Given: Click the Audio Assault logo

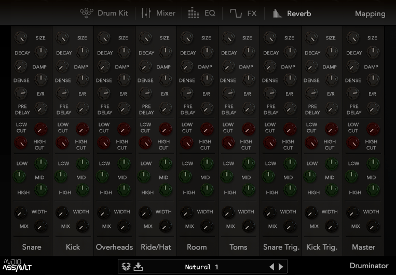Looking at the screenshot, I should tap(17, 265).
